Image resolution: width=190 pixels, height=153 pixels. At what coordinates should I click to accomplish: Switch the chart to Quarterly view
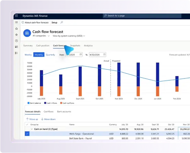[50, 55]
